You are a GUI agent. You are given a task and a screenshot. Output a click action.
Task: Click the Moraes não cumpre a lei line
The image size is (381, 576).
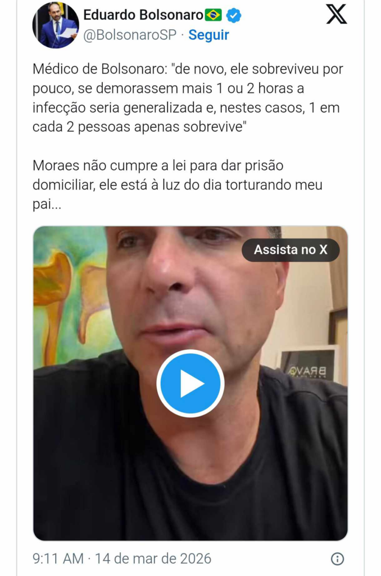[x=158, y=166]
